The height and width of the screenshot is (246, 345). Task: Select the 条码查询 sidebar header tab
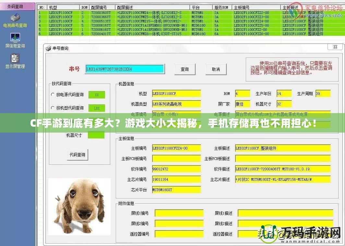pyautogui.click(x=17, y=6)
